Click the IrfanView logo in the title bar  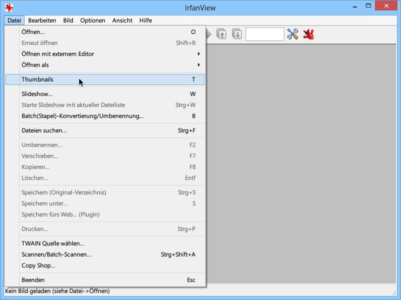coord(9,7)
